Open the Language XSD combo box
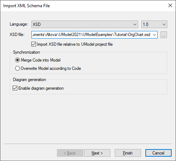The width and height of the screenshot is (176, 161). 85,24
